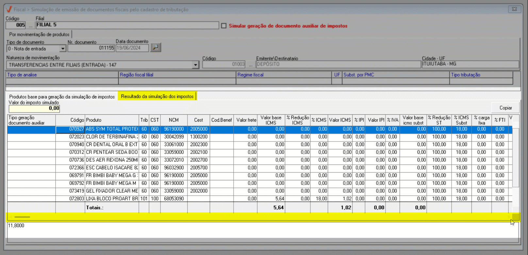Focus the Valor do imposto simulado field
Image resolution: width=528 pixels, height=255 pixels.
[34, 109]
